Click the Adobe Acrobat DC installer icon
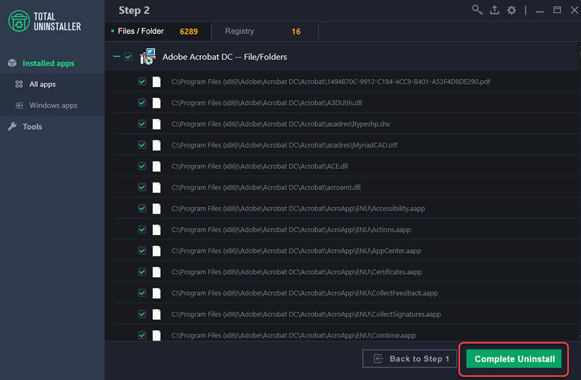The height and width of the screenshot is (380, 581). [147, 57]
